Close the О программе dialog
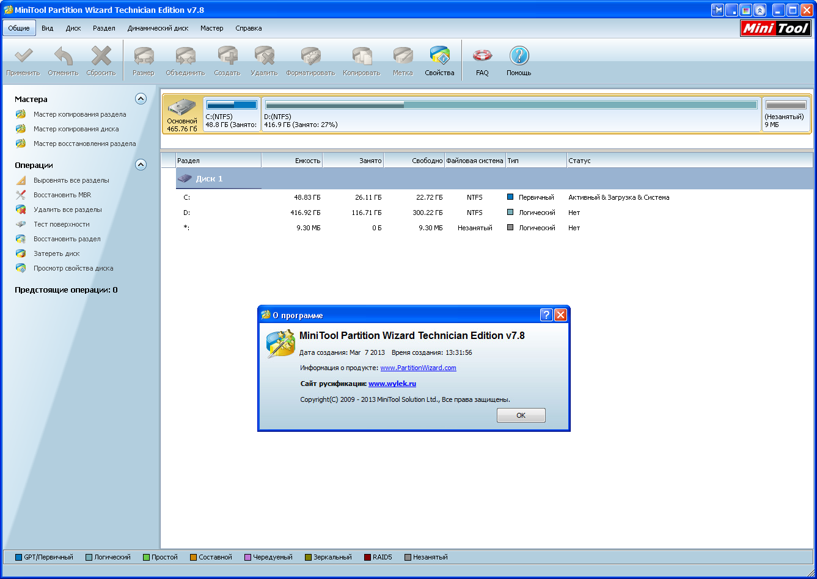Screen dimensions: 817x579 [560, 315]
